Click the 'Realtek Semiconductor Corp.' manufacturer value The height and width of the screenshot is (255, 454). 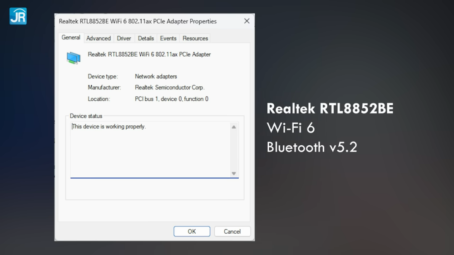click(x=170, y=88)
